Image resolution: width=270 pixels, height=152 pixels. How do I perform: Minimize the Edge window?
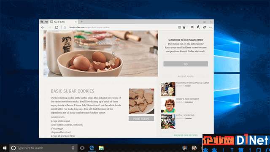point(199,22)
